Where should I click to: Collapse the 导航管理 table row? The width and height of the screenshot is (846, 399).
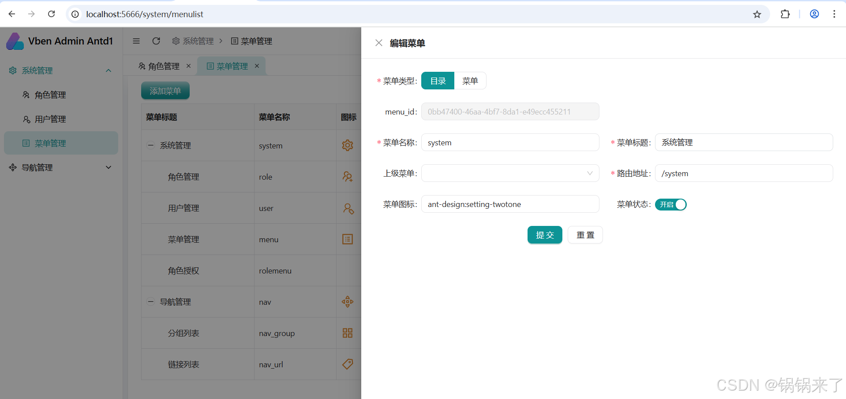point(151,302)
